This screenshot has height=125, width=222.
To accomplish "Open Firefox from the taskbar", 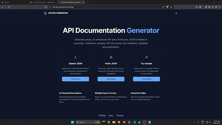I will (124, 122).
